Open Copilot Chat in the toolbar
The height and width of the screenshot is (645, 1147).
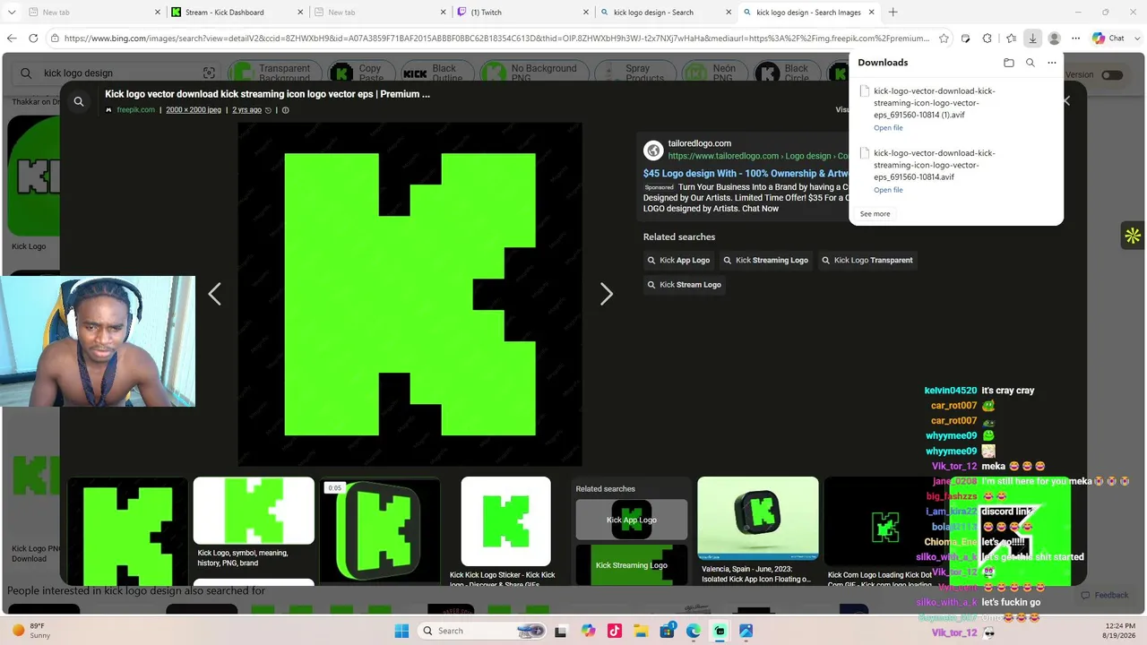tap(1108, 39)
